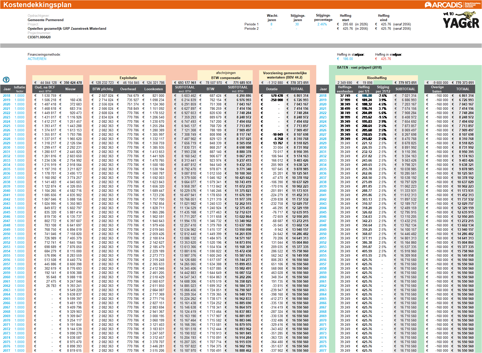Select cell '744 679' Overhead for 2018
The image size is (482, 353).
133,96
